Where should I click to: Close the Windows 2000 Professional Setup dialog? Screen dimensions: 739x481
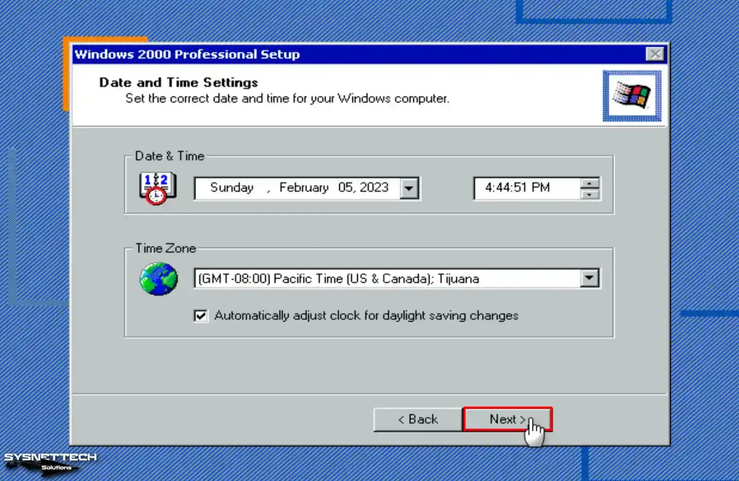[655, 54]
